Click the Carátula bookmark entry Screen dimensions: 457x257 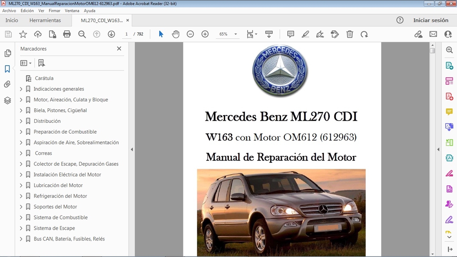pos(45,78)
